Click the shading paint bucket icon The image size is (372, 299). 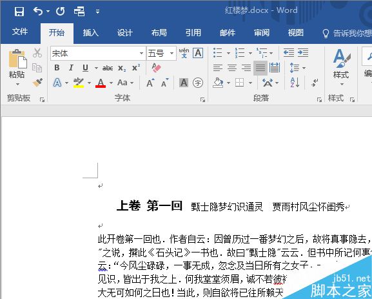coord(218,83)
